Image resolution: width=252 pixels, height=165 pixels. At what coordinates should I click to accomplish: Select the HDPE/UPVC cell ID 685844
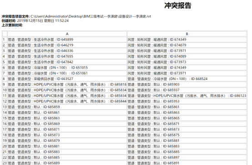point(67,101)
